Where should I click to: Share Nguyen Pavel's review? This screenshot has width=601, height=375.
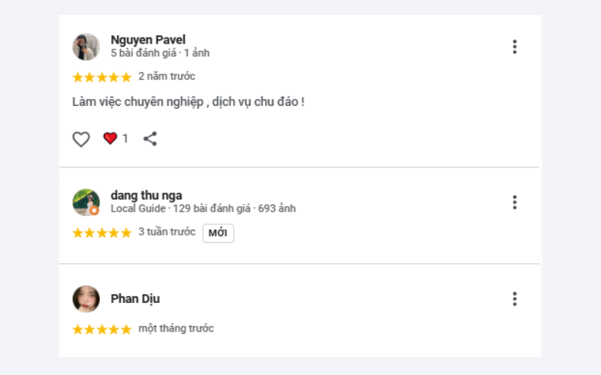[150, 139]
